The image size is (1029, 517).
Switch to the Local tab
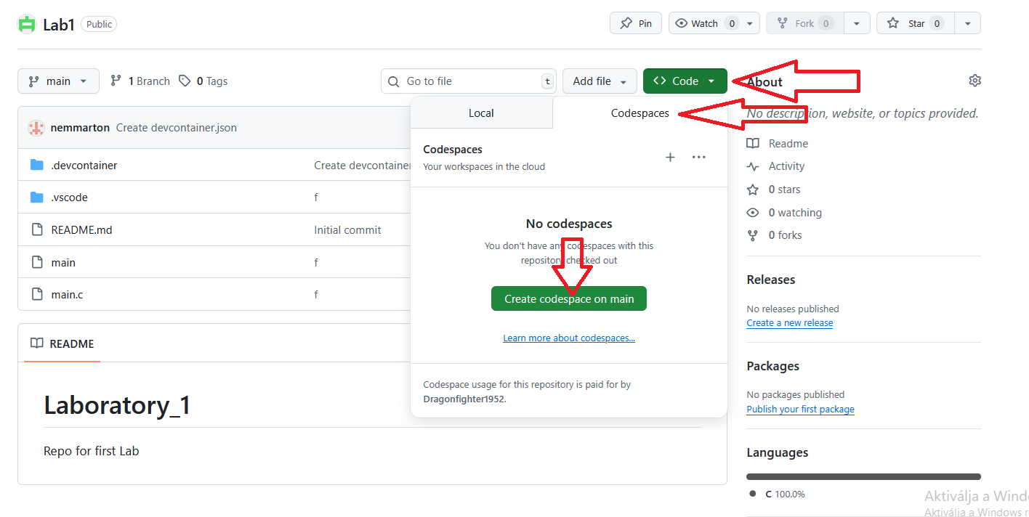(481, 113)
